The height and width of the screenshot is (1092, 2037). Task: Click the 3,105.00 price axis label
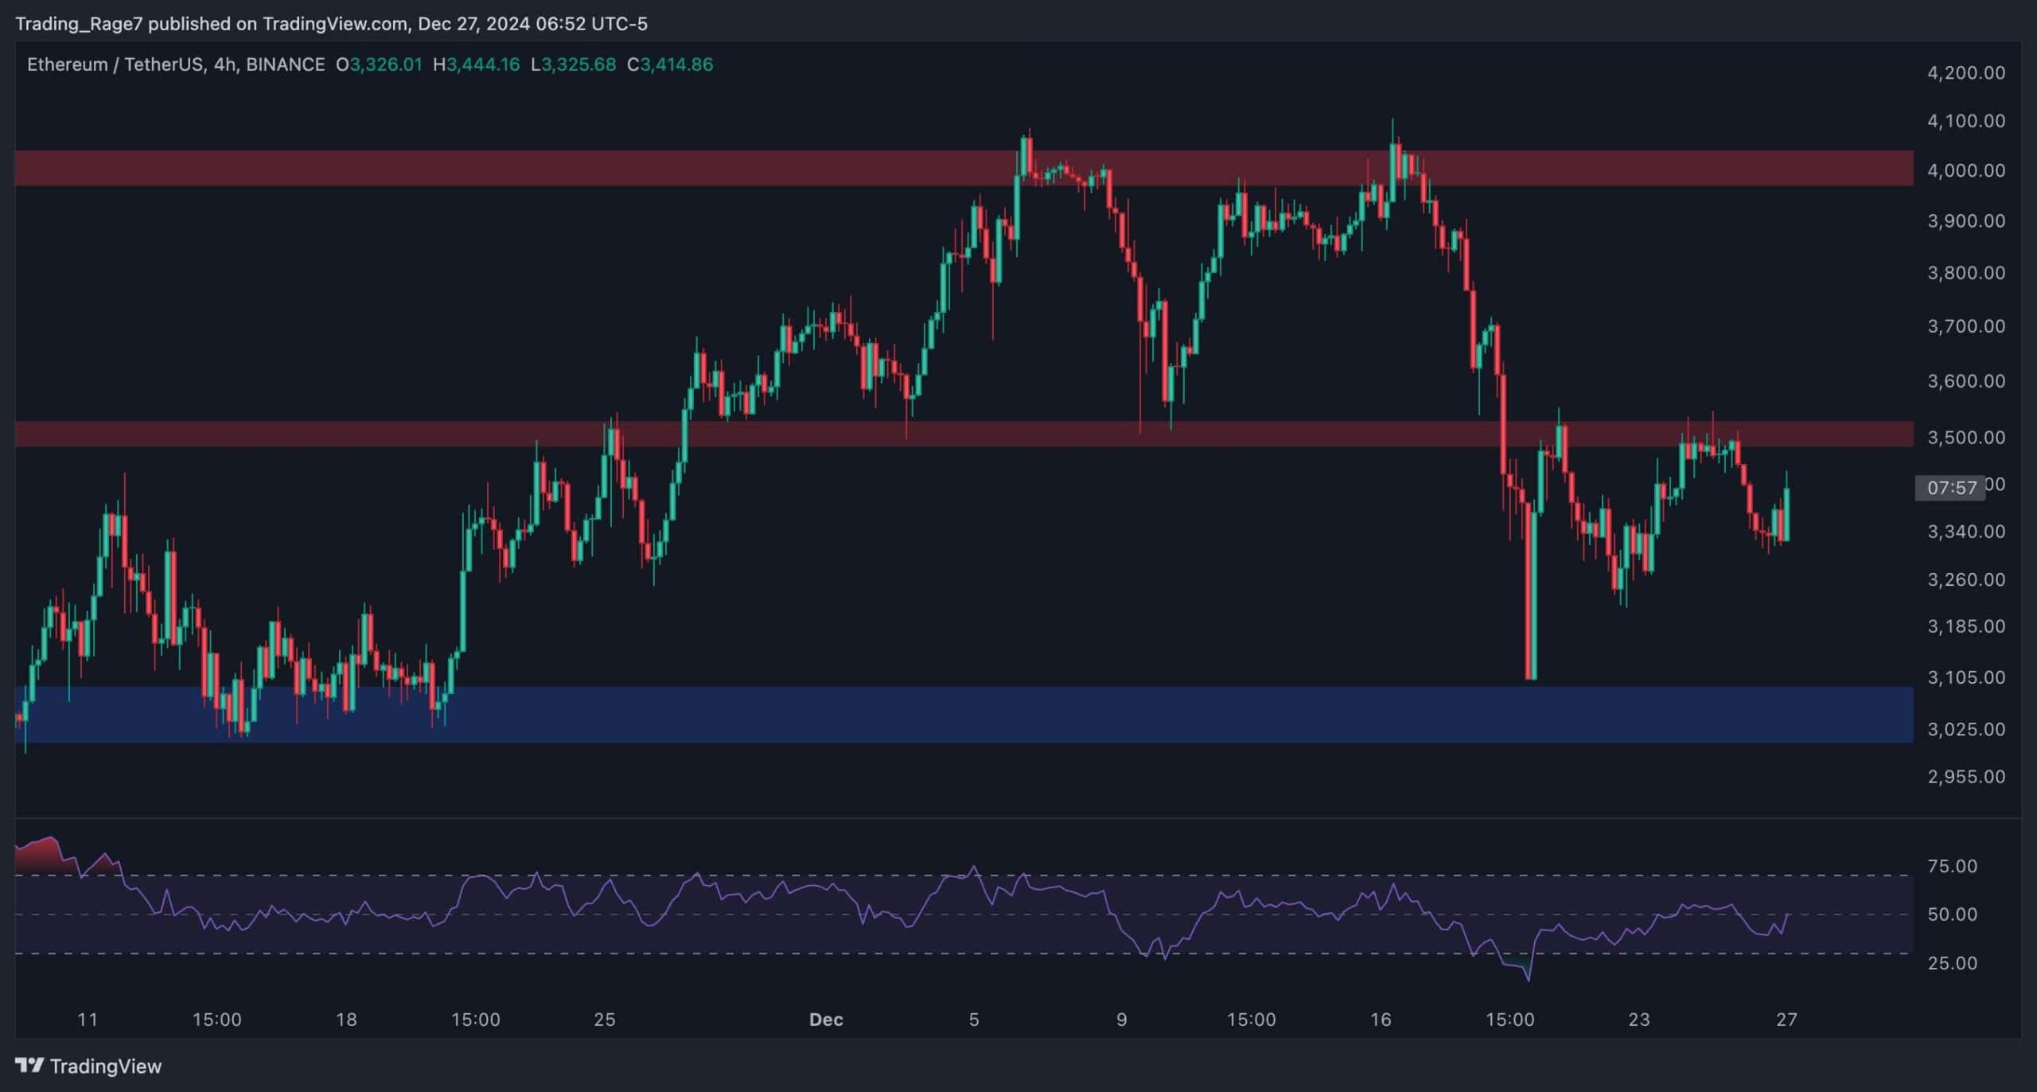[1965, 677]
